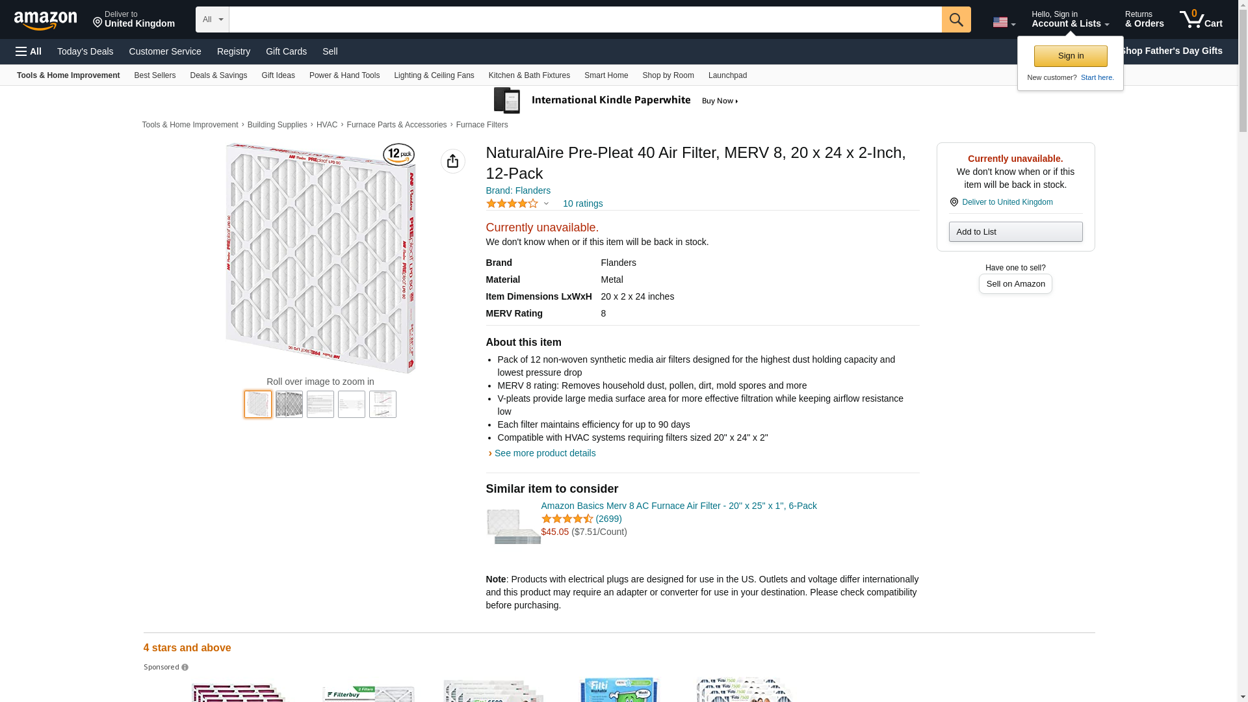Image resolution: width=1248 pixels, height=702 pixels.
Task: Click the Add to List button
Action: (1015, 232)
